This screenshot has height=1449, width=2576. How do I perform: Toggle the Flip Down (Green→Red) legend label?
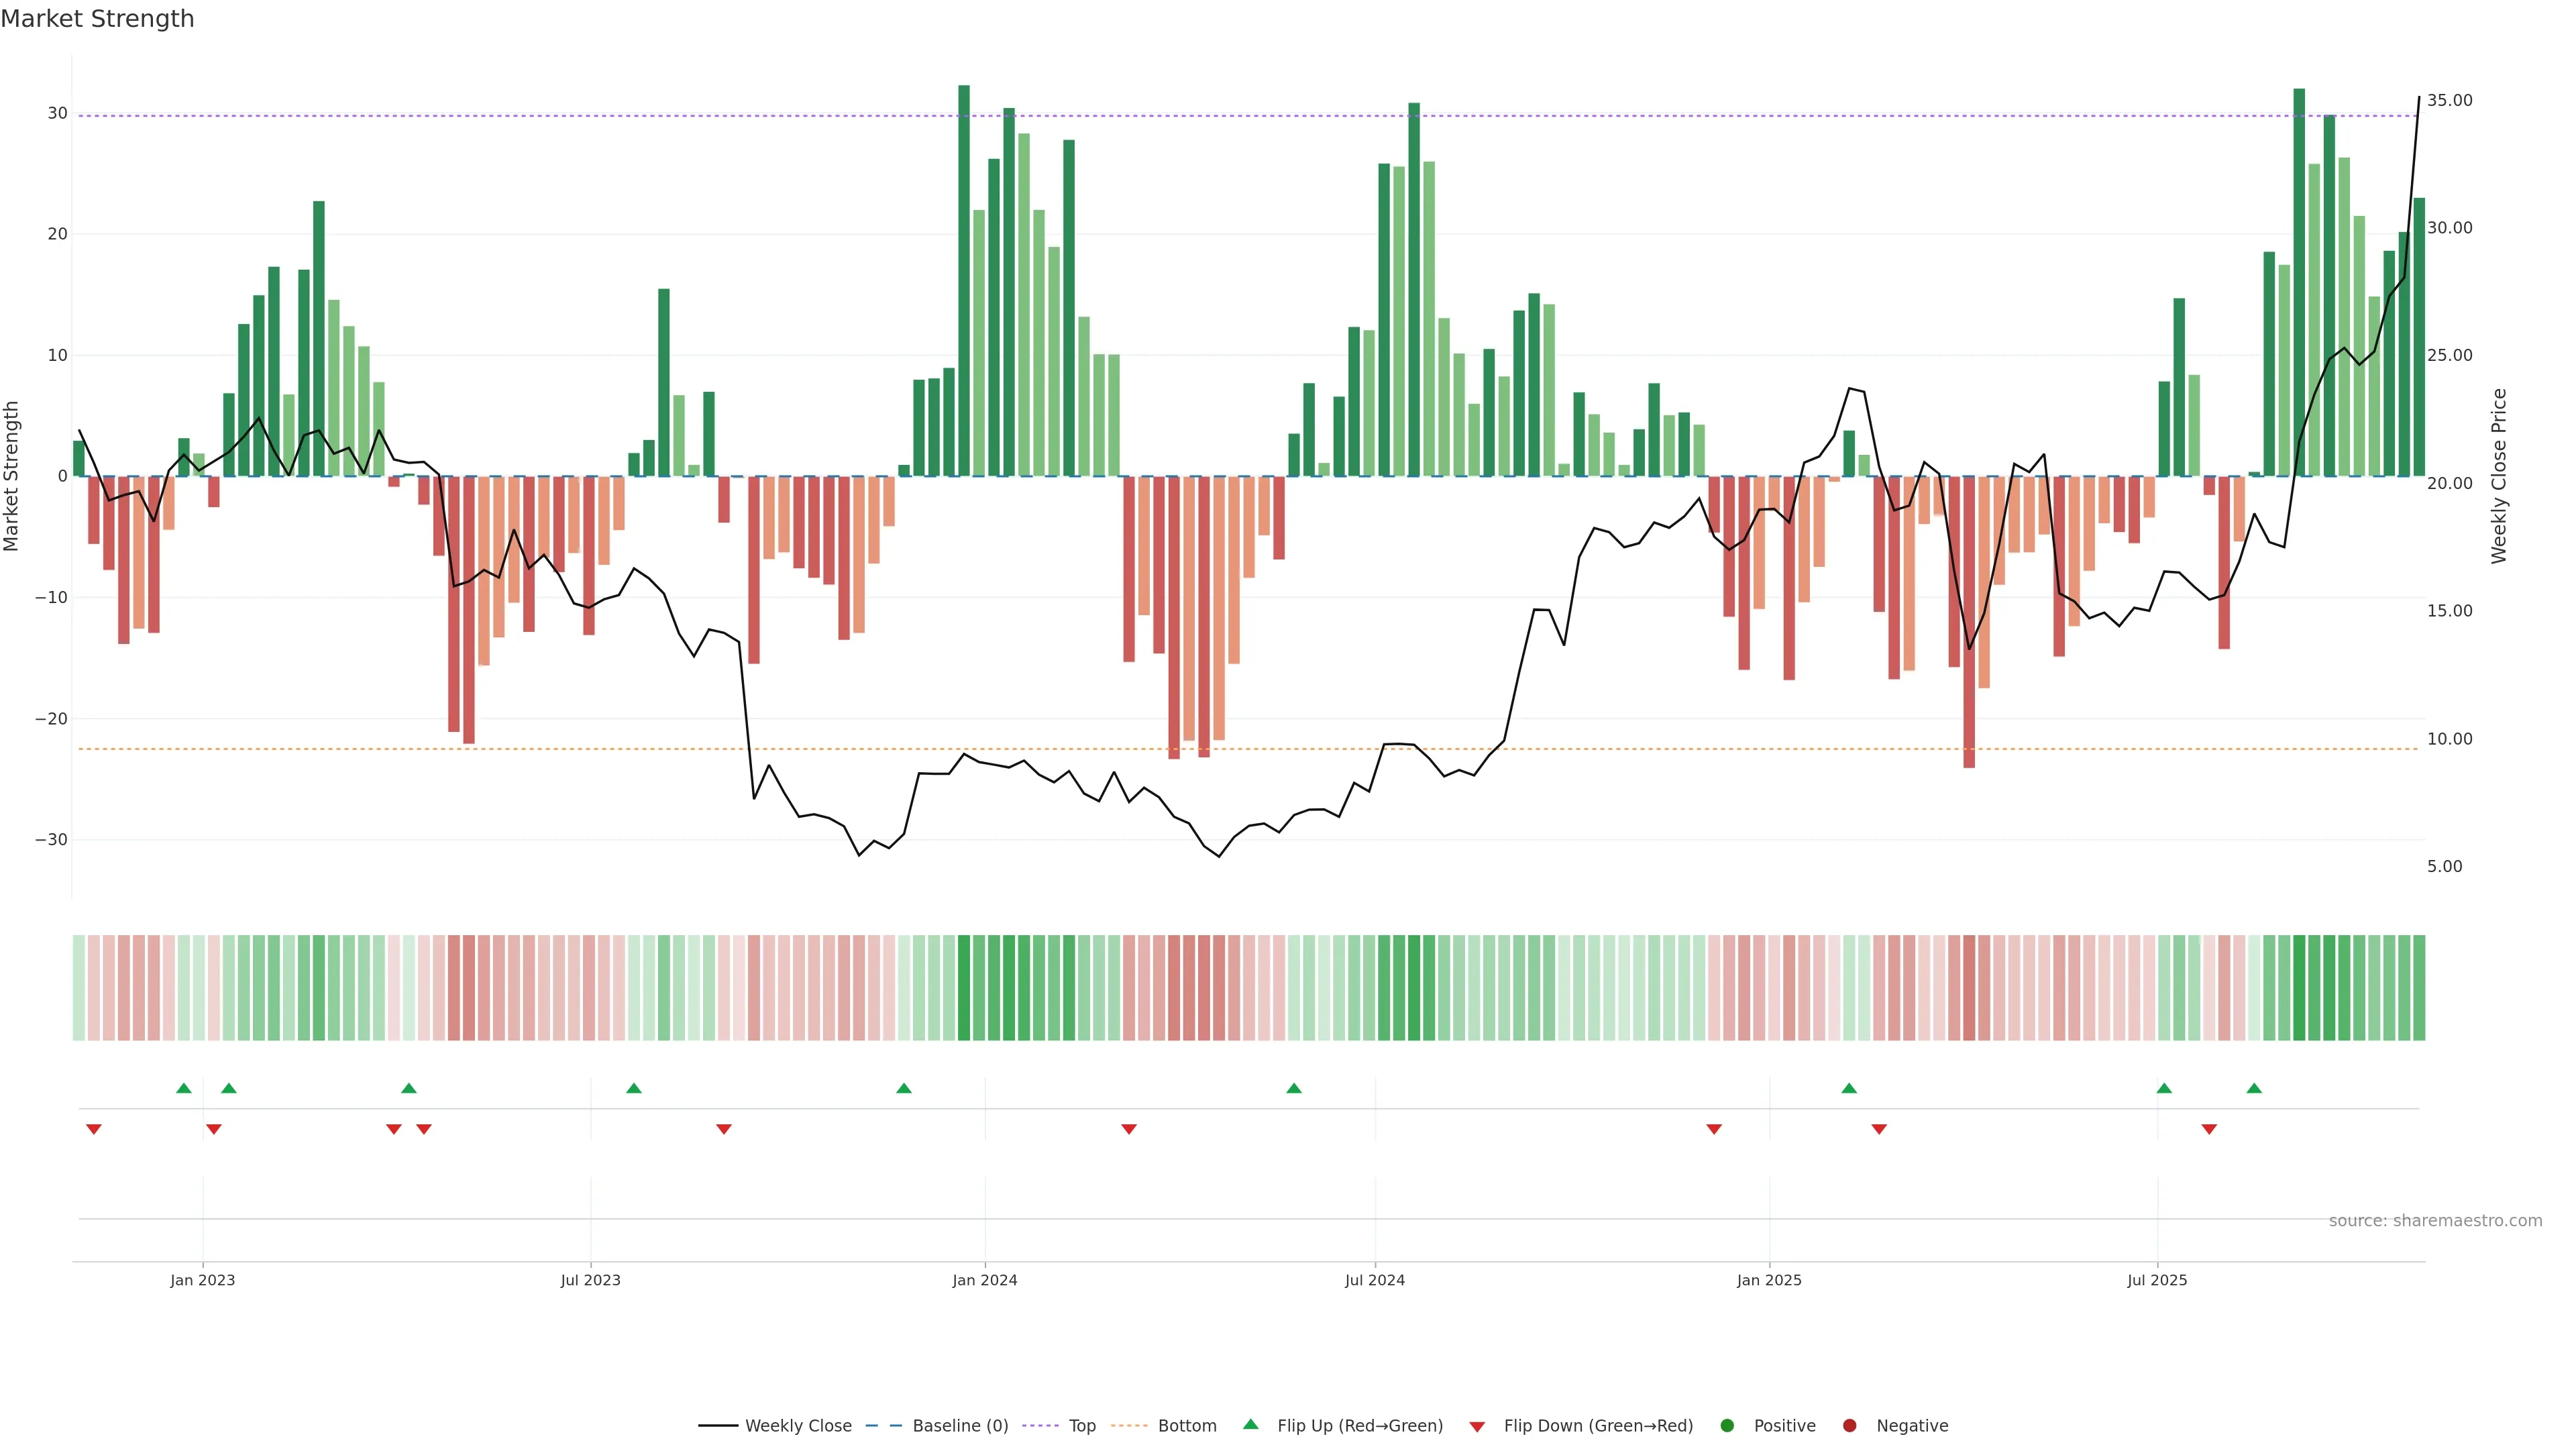pos(1598,1426)
